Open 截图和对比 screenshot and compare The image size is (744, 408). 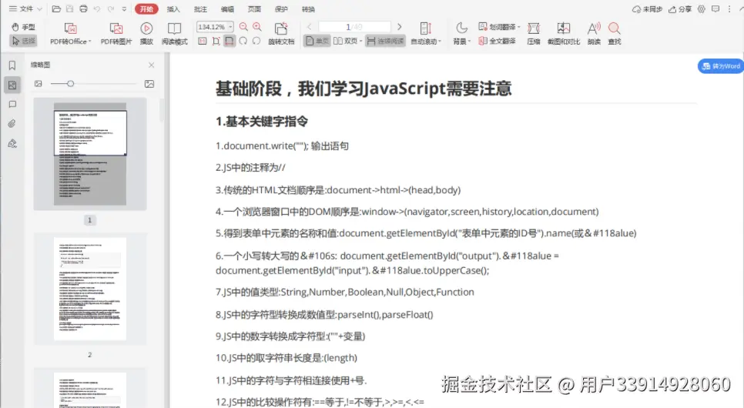click(564, 34)
